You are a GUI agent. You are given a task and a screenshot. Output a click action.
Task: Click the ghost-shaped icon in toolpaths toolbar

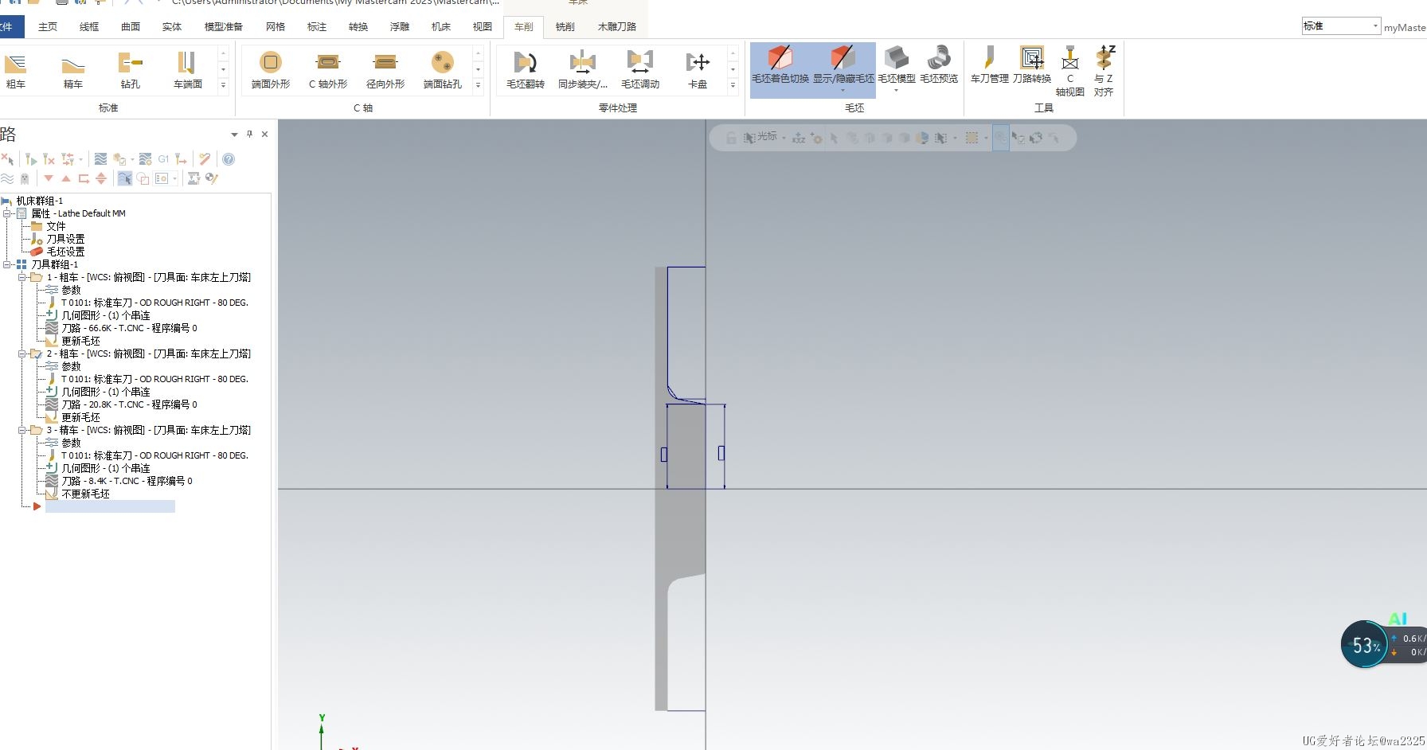(x=25, y=178)
